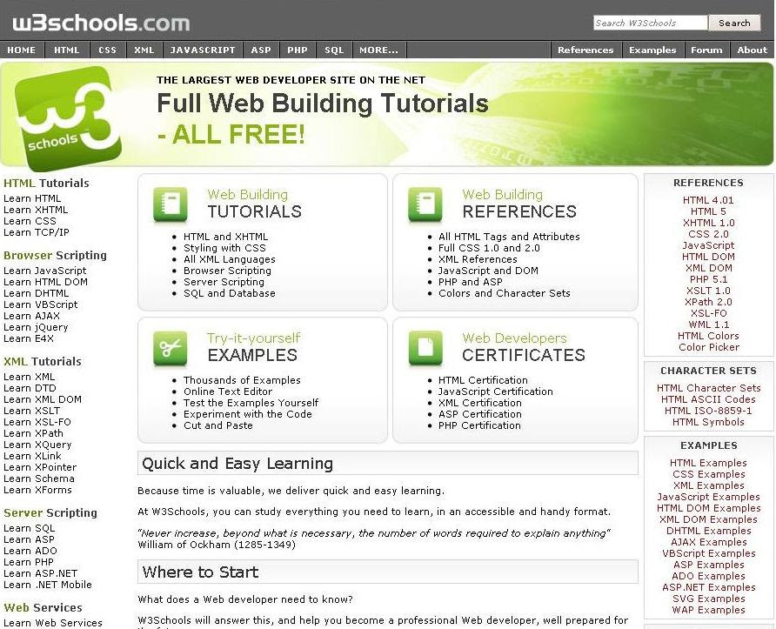The width and height of the screenshot is (776, 629).
Task: Go to Examples in top navigation
Action: pos(652,50)
